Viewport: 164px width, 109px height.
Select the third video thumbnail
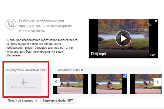coord(146,84)
